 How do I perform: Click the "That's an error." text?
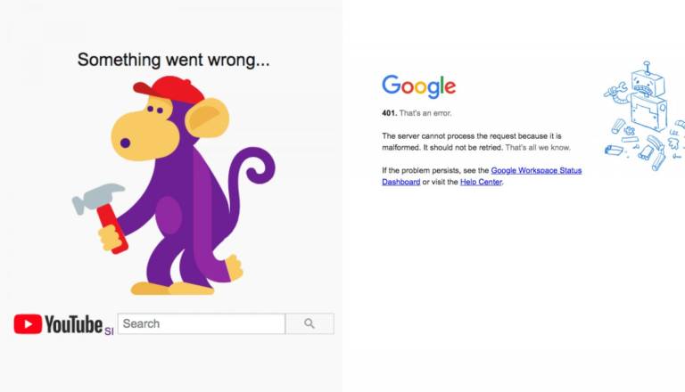pyautogui.click(x=426, y=113)
